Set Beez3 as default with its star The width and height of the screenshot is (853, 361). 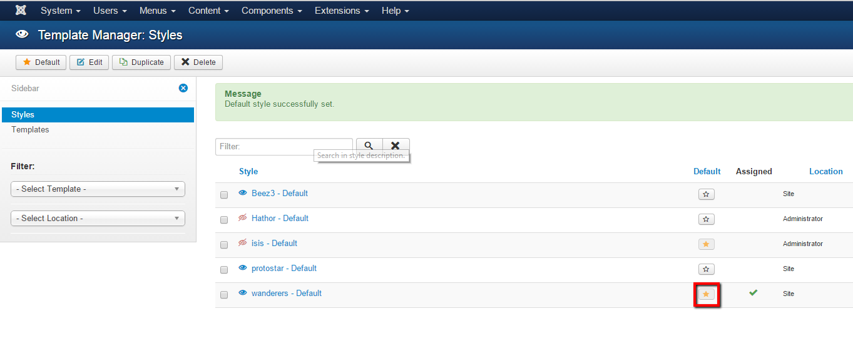[706, 194]
